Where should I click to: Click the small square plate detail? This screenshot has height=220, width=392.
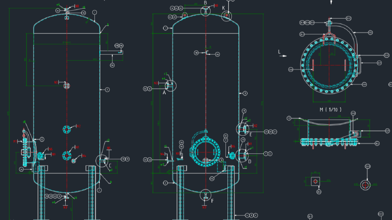tap(315, 182)
